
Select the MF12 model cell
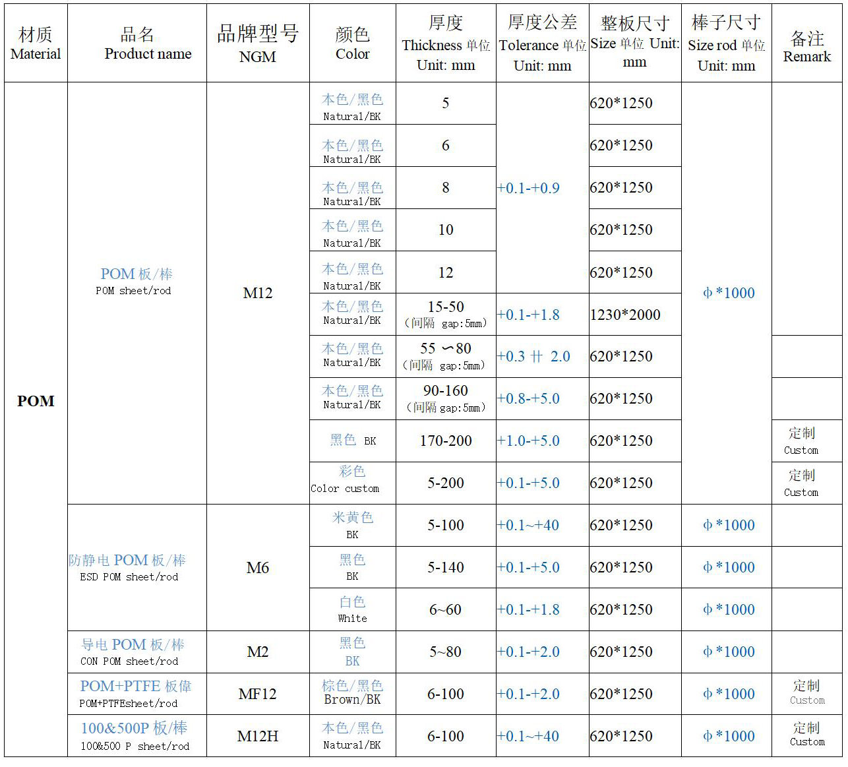pyautogui.click(x=258, y=694)
